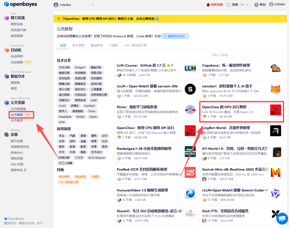
Task: Open the Dia2-TTS tutorial card title
Action: pyautogui.click(x=225, y=211)
